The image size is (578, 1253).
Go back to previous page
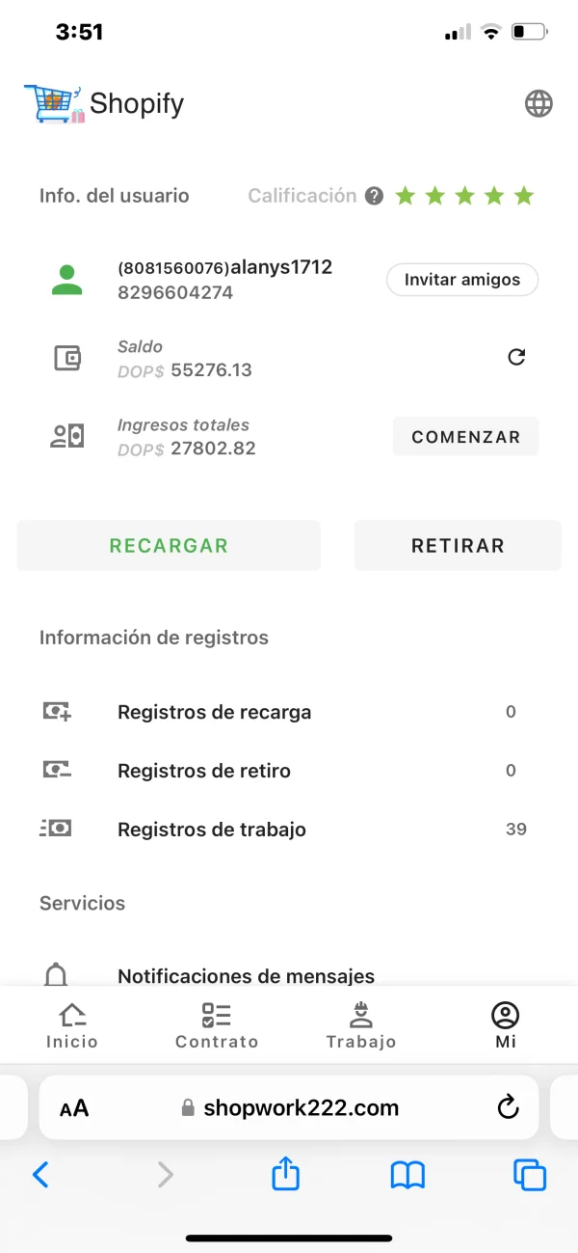coord(40,1174)
